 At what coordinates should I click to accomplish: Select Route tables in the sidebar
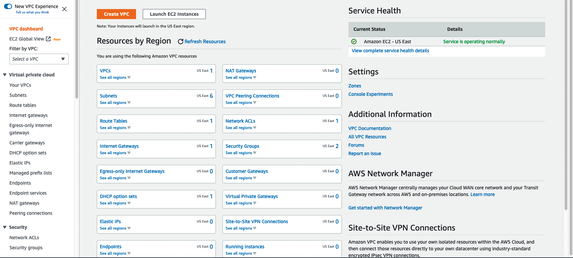23,105
